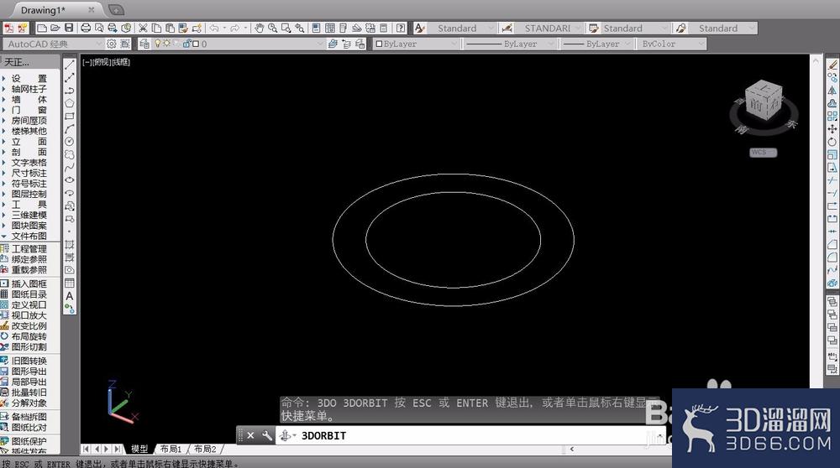840x468 pixels.
Task: Click the command line wrench customize icon
Action: [267, 436]
